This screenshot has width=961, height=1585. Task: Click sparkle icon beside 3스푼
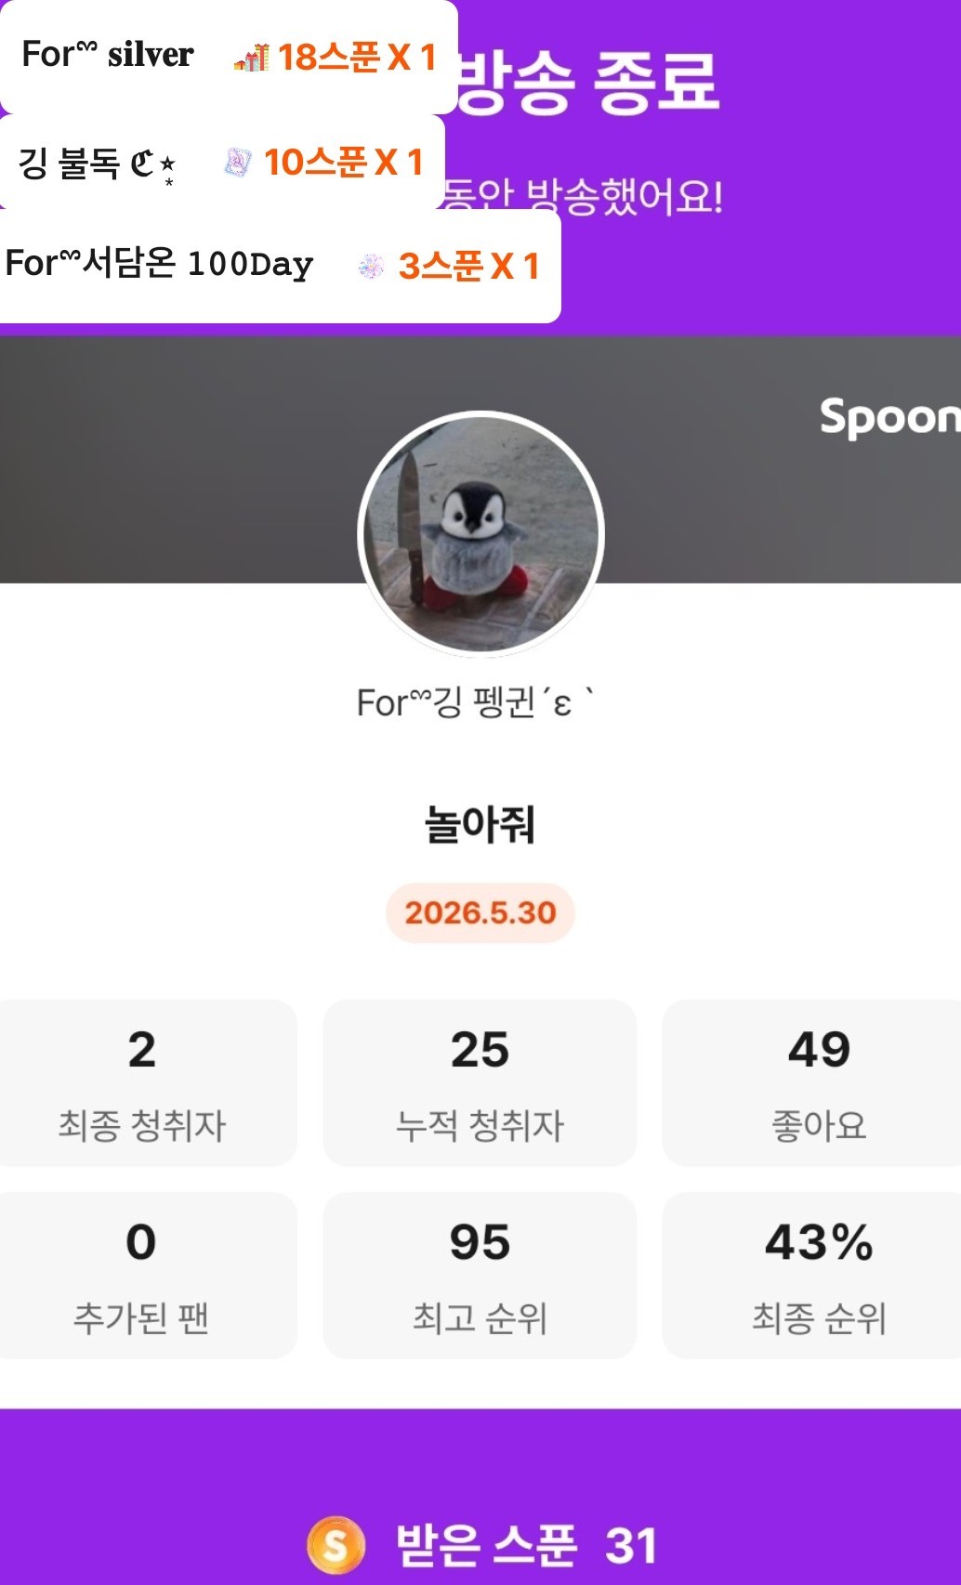click(371, 267)
